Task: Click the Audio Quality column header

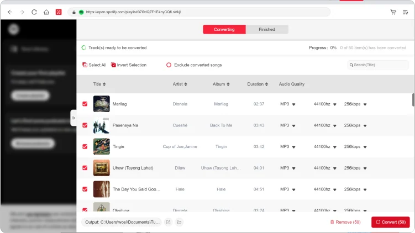Action: 292,84
